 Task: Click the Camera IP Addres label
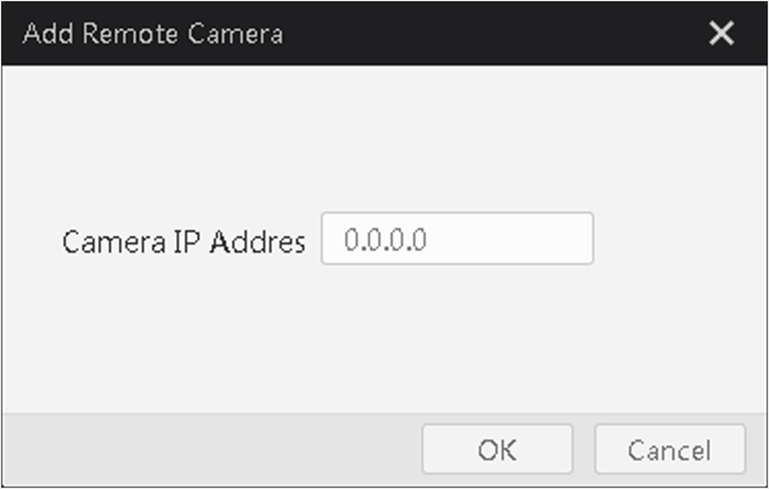184,242
